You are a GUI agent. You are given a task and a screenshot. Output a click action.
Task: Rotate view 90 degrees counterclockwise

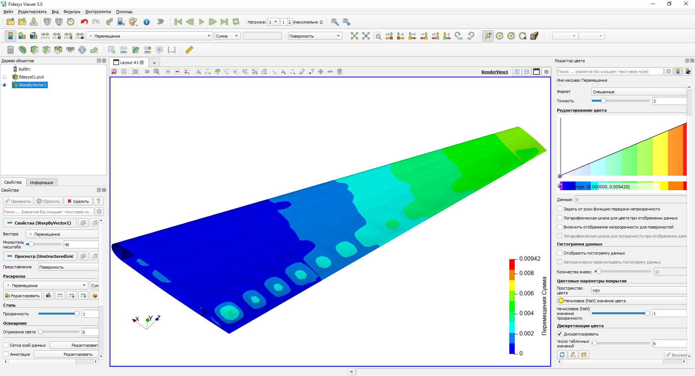click(470, 36)
